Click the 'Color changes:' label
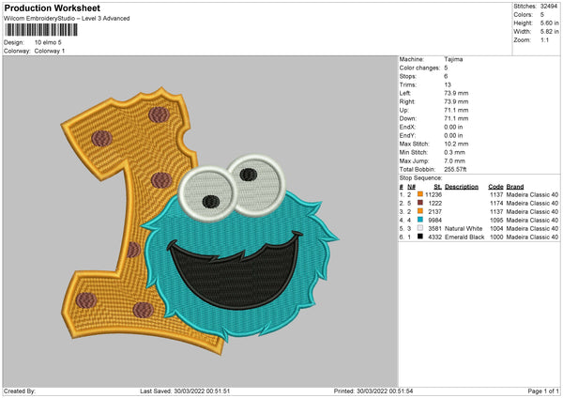The height and width of the screenshot is (398, 563). coord(419,68)
